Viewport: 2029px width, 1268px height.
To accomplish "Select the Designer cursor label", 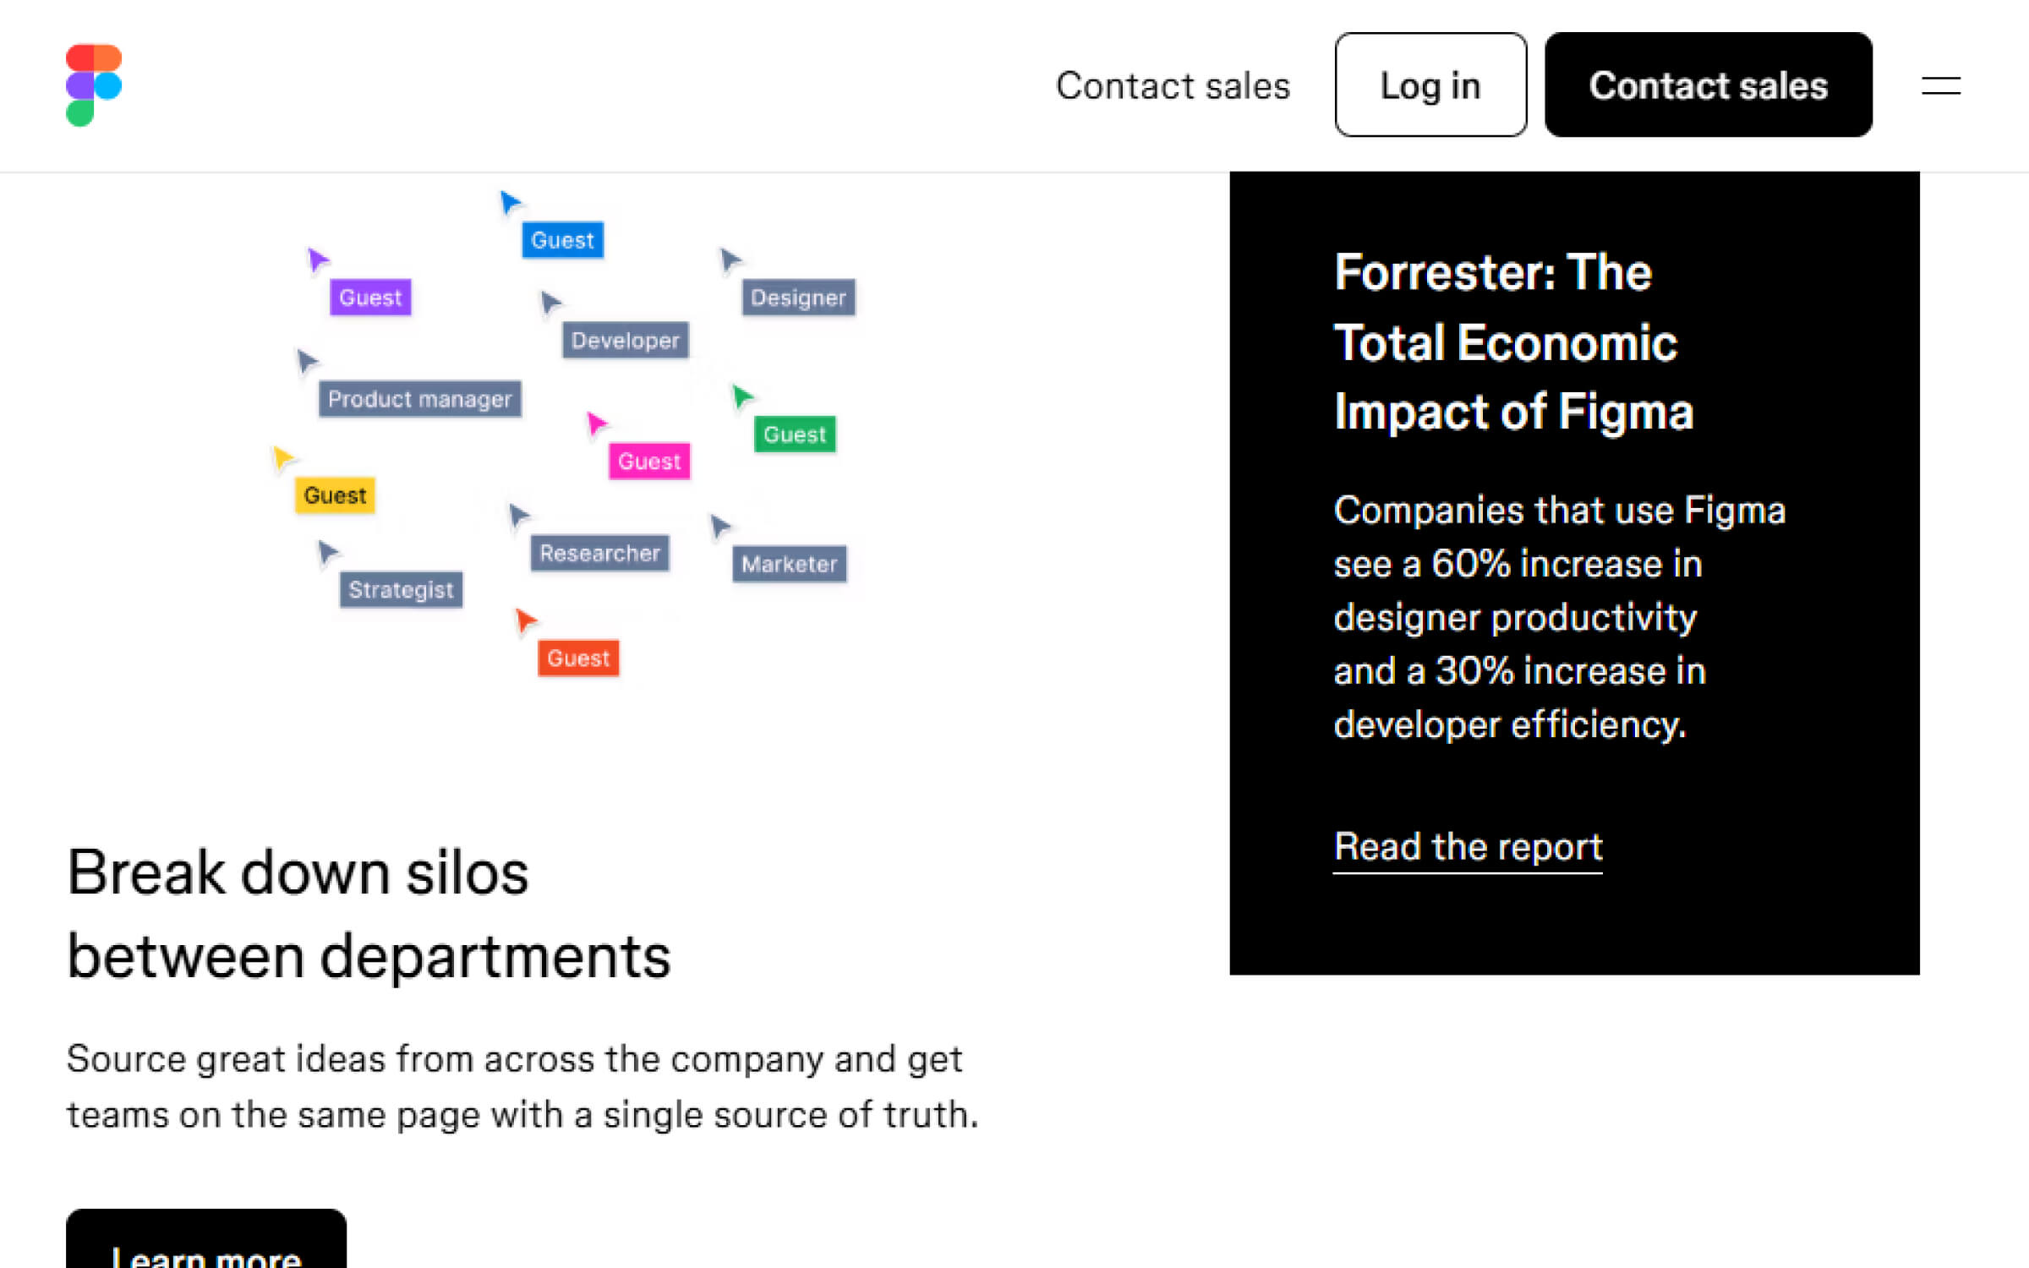I will pyautogui.click(x=798, y=298).
